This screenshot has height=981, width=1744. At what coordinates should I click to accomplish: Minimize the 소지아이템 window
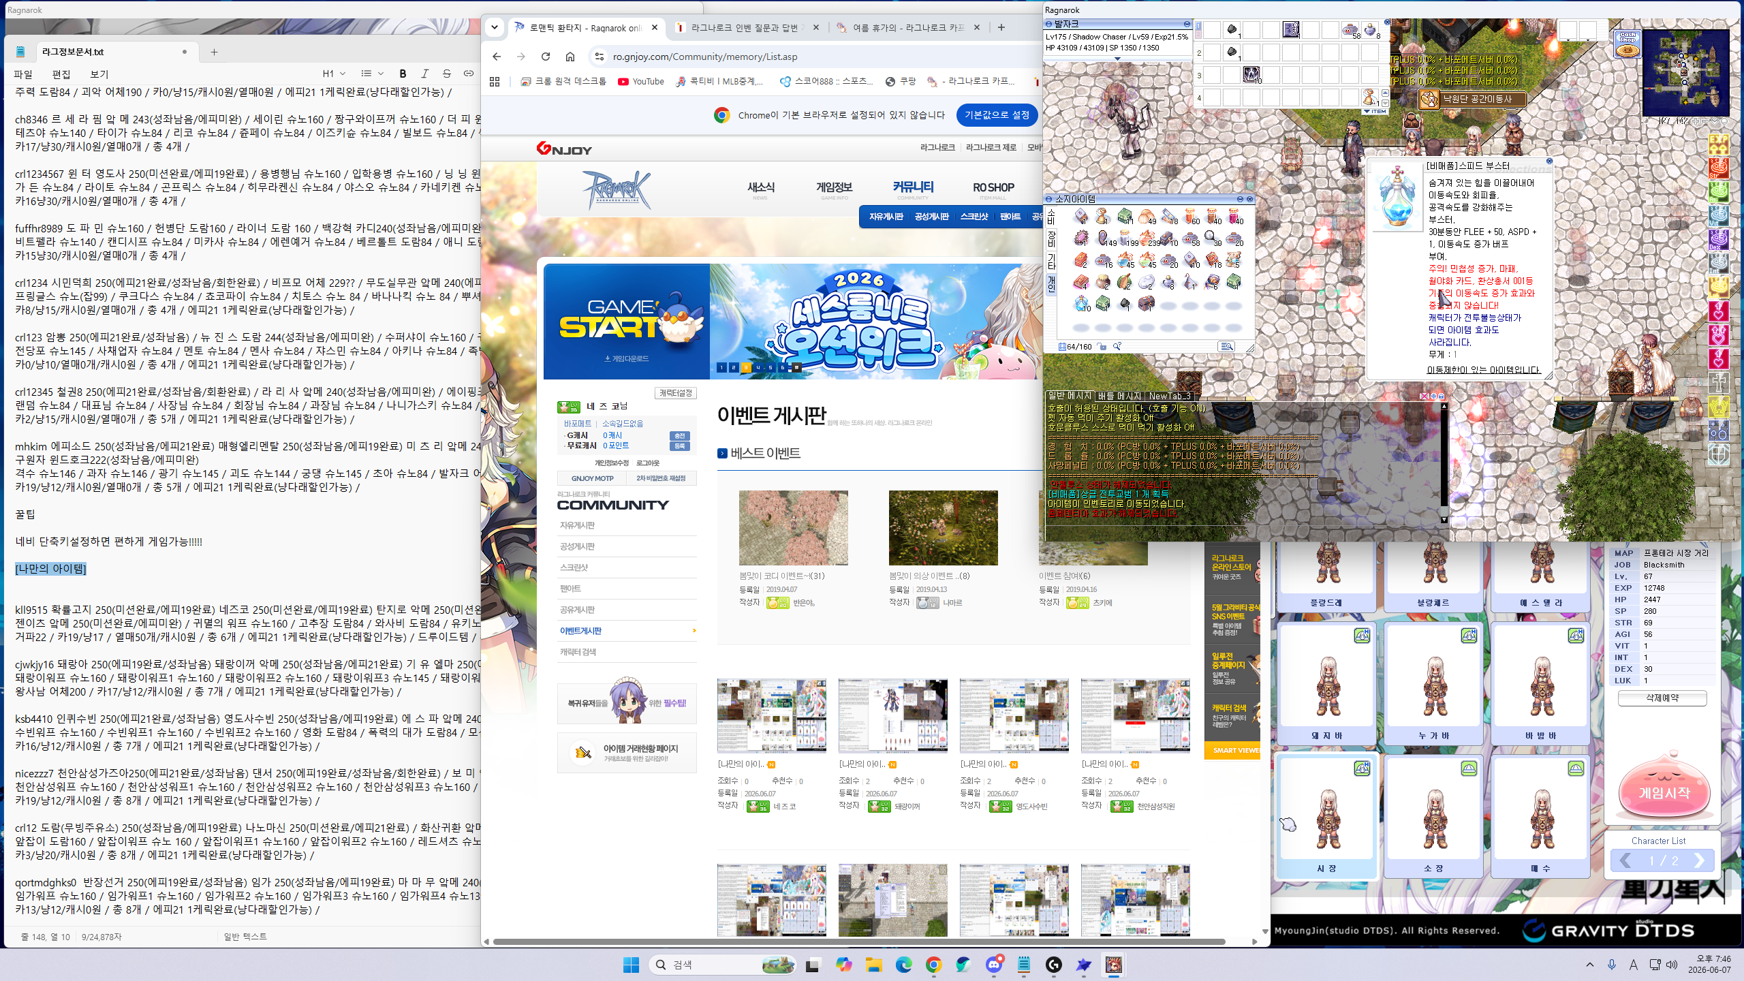(x=1241, y=200)
